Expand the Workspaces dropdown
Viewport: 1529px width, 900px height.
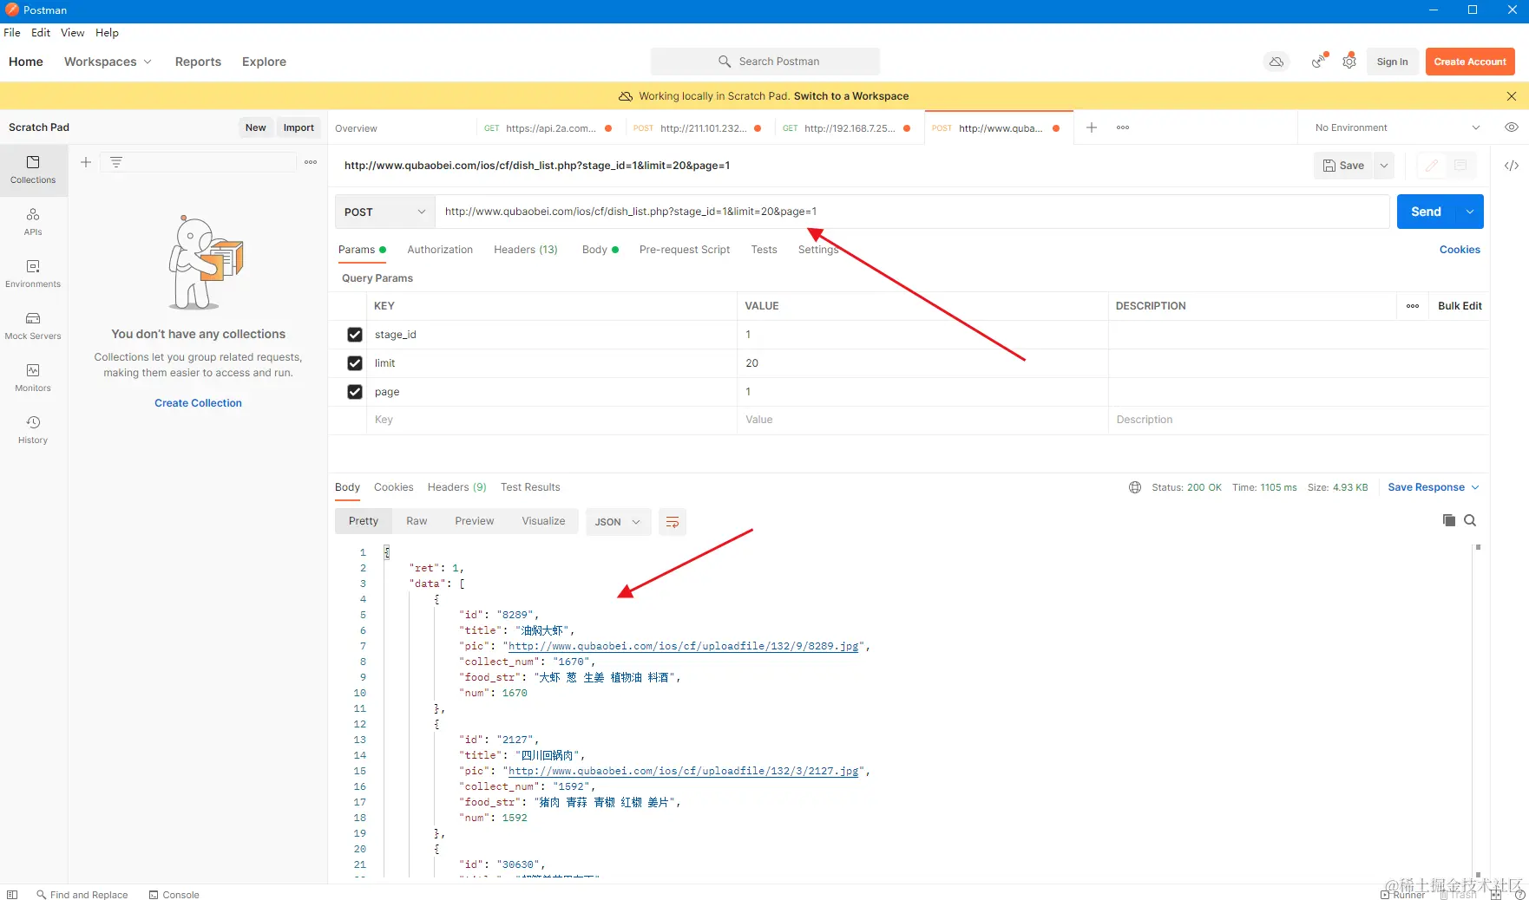(108, 62)
